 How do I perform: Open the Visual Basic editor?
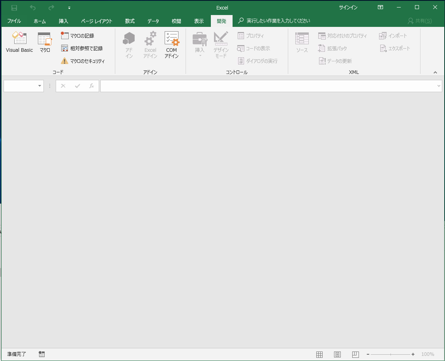[19, 42]
